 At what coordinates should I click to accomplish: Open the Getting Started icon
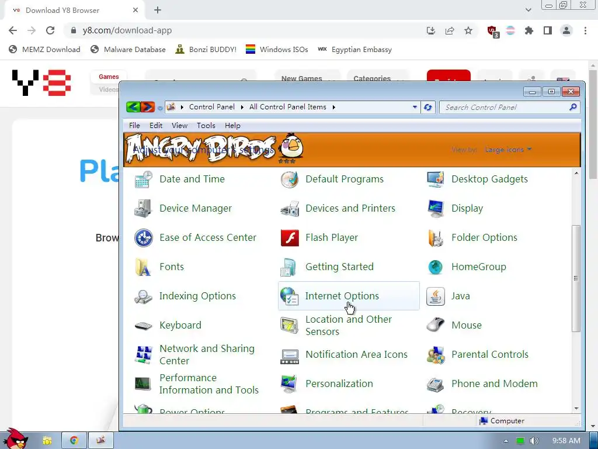tap(290, 267)
